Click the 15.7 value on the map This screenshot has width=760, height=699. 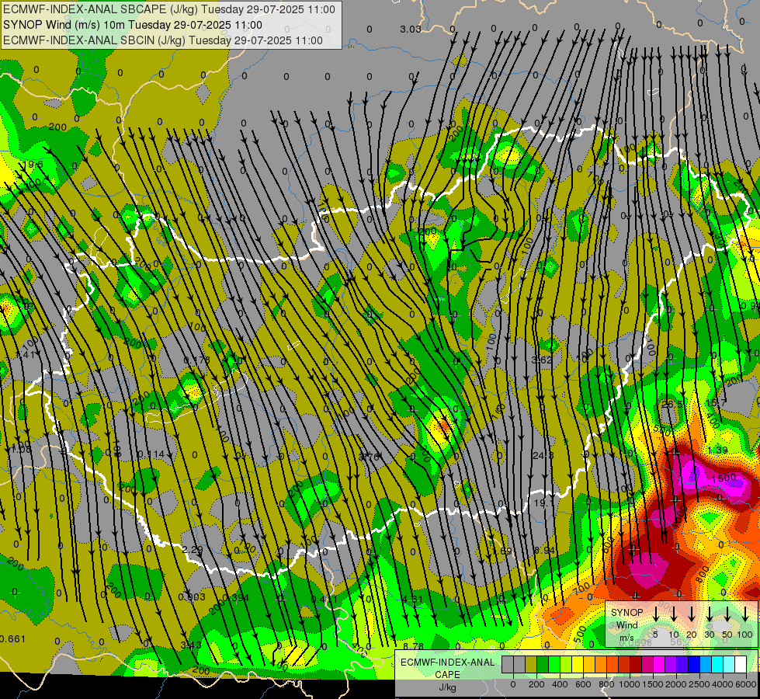717,402
